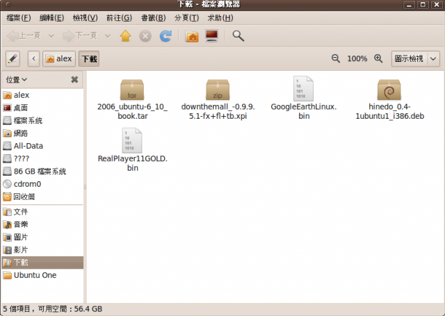Open the back history dropdown arrow
This screenshot has width=445, height=316.
[51, 36]
